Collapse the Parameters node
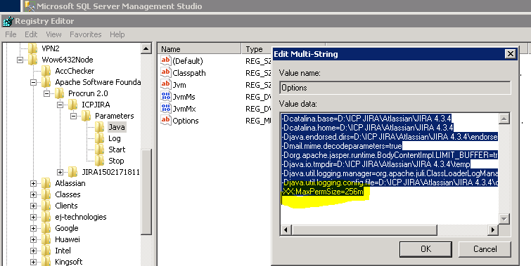The image size is (531, 266). click(73, 116)
